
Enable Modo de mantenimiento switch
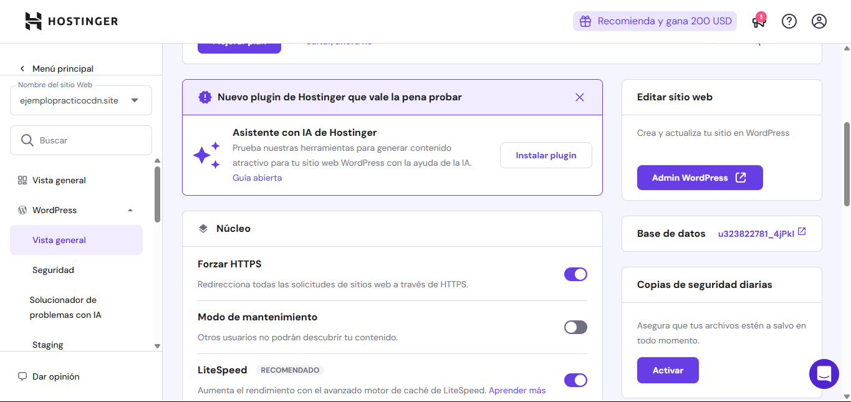(x=575, y=327)
